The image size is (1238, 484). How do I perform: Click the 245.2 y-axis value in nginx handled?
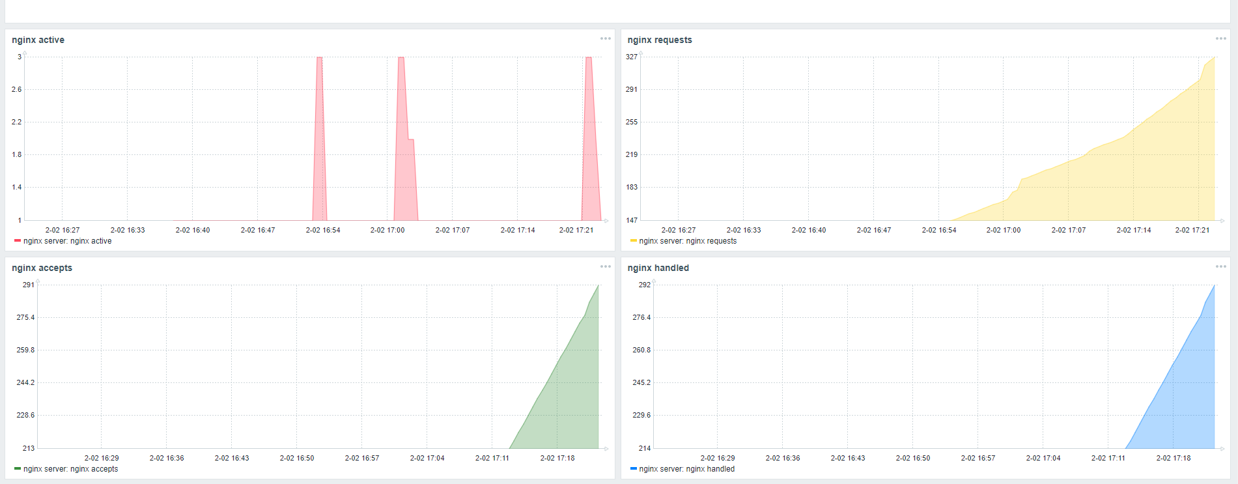[641, 383]
